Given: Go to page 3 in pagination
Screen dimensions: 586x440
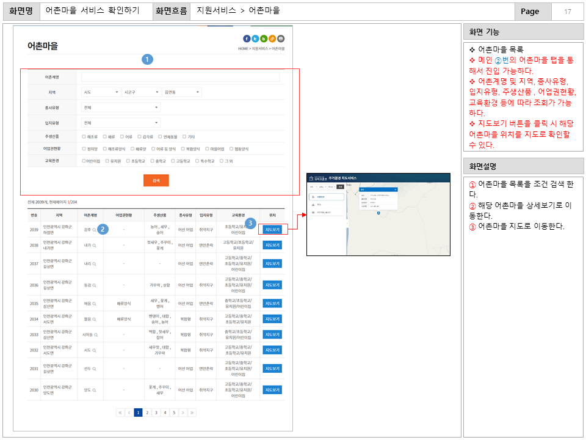Looking at the screenshot, I should coord(156,413).
